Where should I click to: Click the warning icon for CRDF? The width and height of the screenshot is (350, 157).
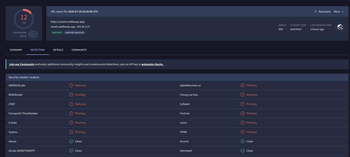click(71, 104)
